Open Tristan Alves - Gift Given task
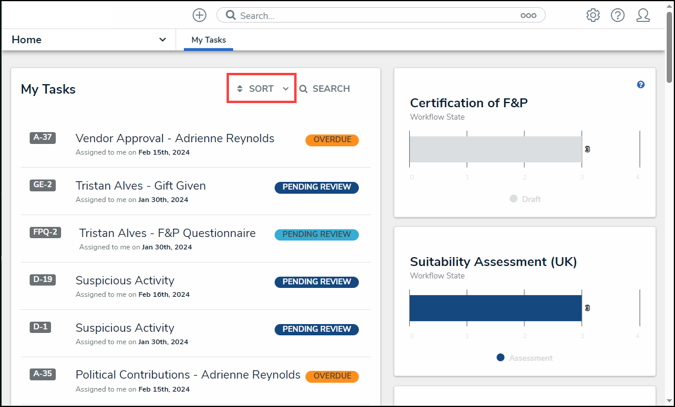 [141, 186]
